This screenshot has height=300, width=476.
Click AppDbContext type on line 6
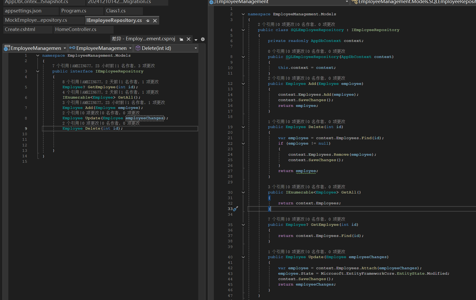click(x=326, y=41)
